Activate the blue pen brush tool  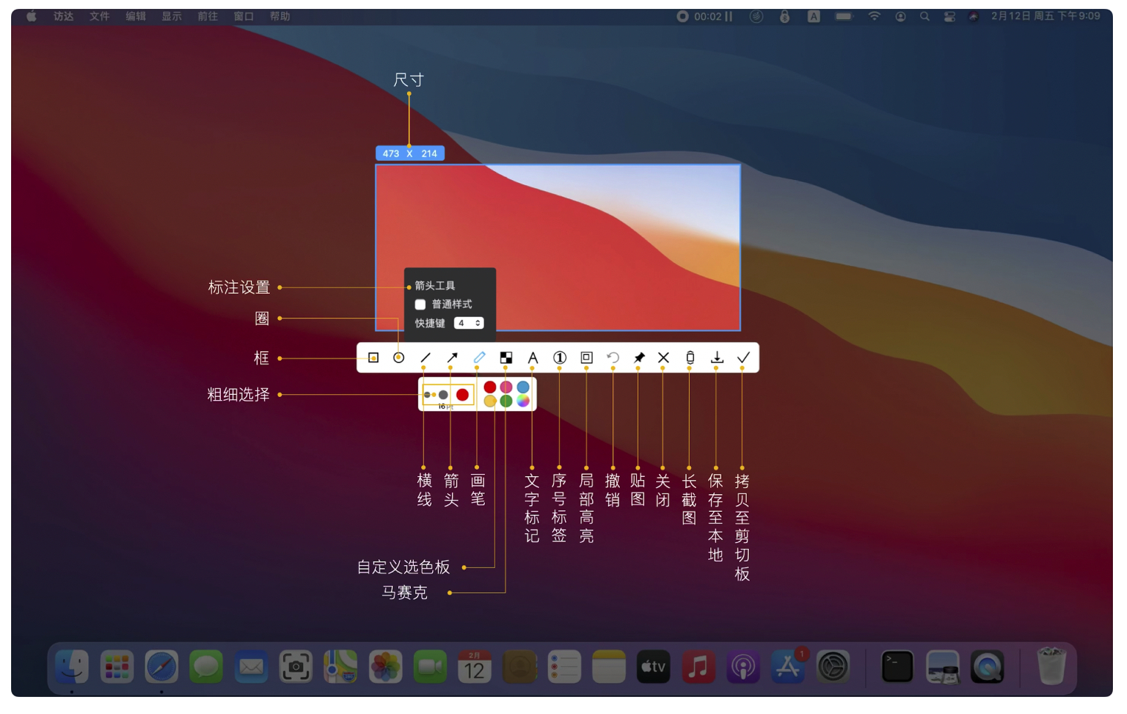[480, 358]
